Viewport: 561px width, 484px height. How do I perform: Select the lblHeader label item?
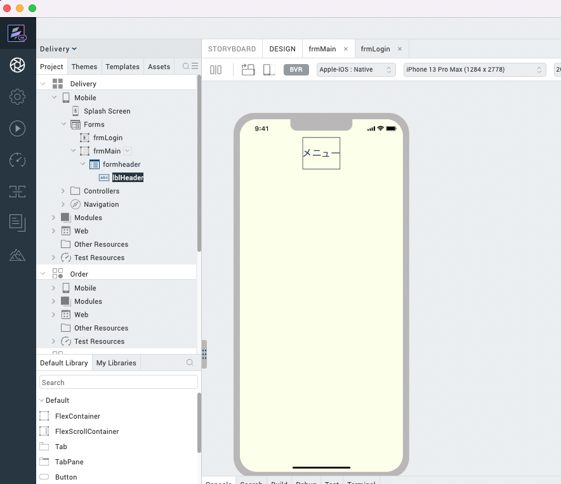click(128, 178)
